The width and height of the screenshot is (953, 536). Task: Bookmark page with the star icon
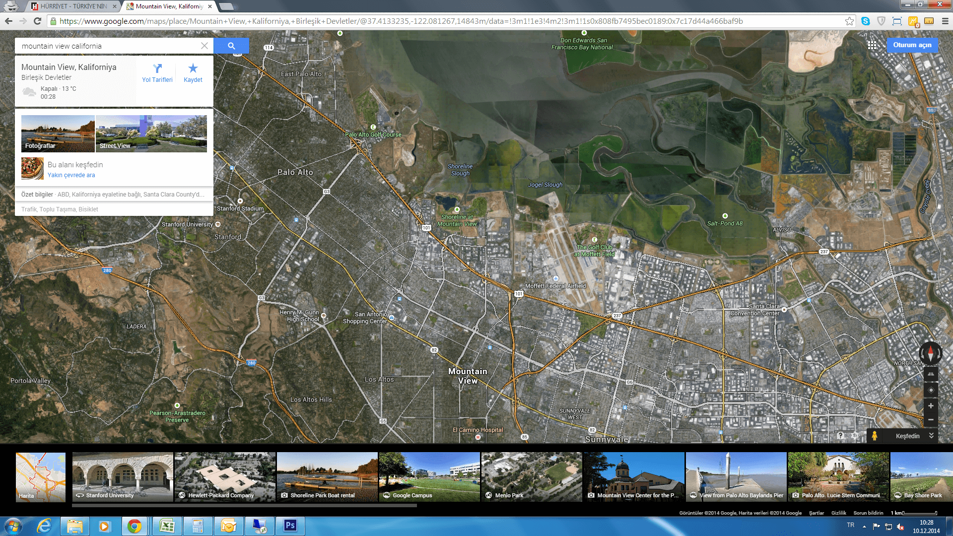849,21
